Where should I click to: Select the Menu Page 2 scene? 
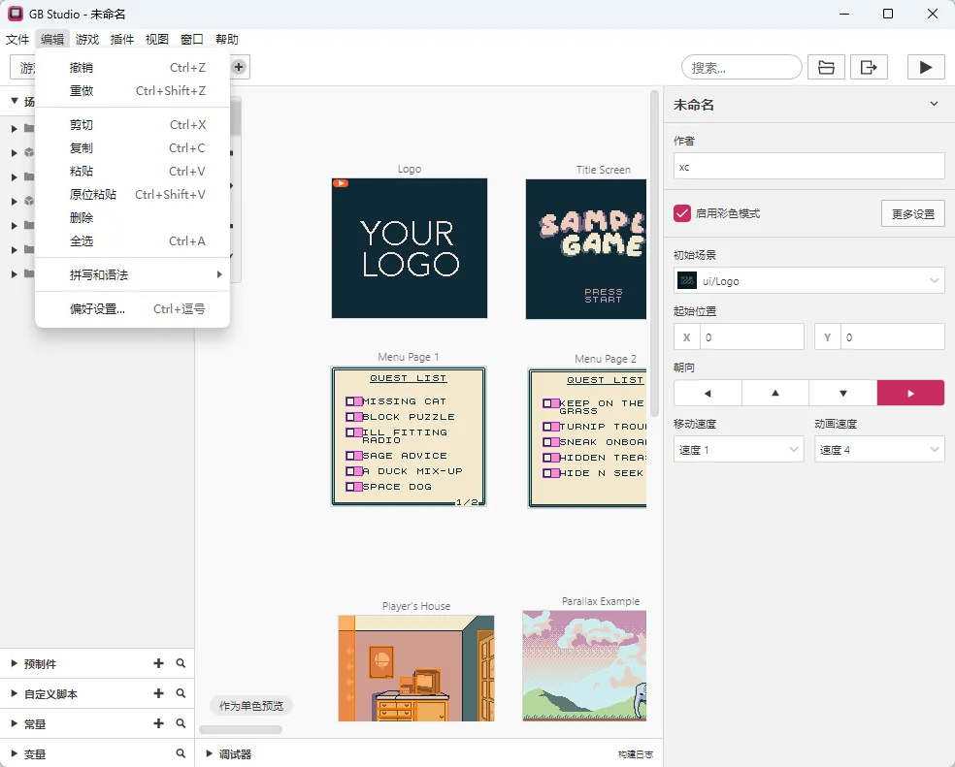(587, 437)
